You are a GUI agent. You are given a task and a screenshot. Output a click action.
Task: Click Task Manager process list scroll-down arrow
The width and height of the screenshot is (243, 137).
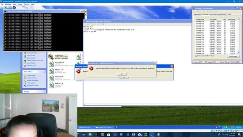click(x=238, y=53)
